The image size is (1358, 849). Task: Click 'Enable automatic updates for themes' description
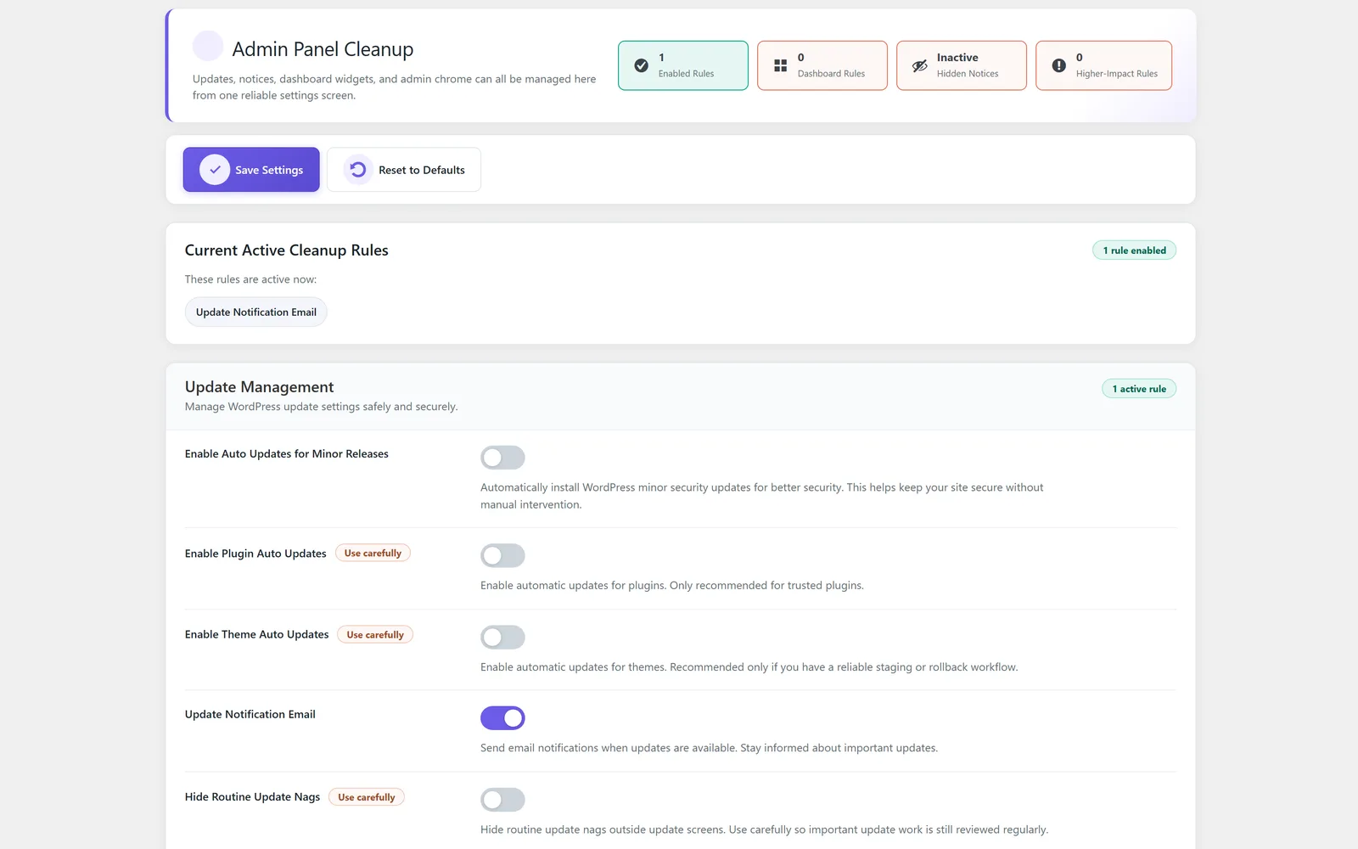tap(749, 667)
